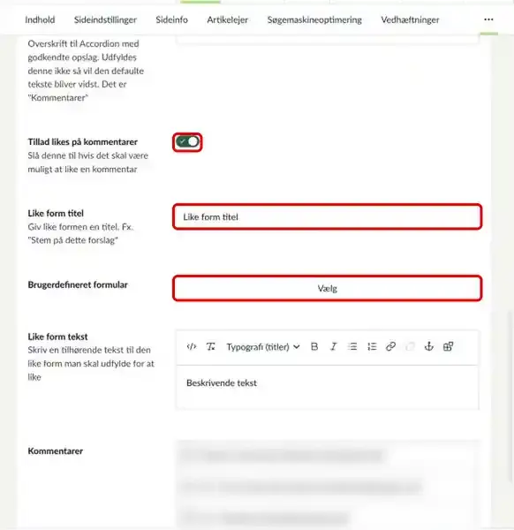Open source code view in editor toolbar
514x530 pixels.
tap(192, 347)
